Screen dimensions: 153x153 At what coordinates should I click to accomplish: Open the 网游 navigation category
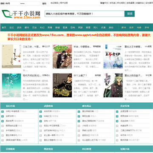point(80,28)
